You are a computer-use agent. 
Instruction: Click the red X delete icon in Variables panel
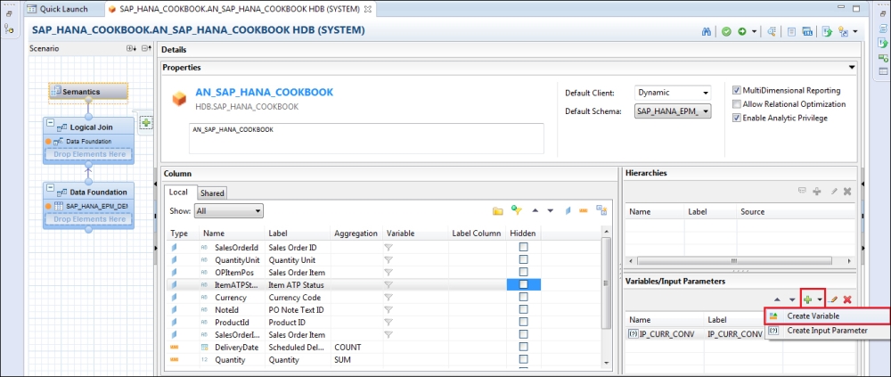(847, 299)
